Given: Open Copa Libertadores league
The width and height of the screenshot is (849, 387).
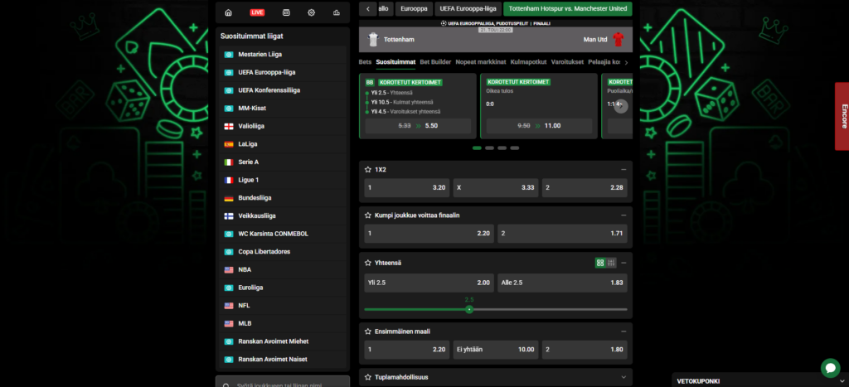Looking at the screenshot, I should point(283,252).
